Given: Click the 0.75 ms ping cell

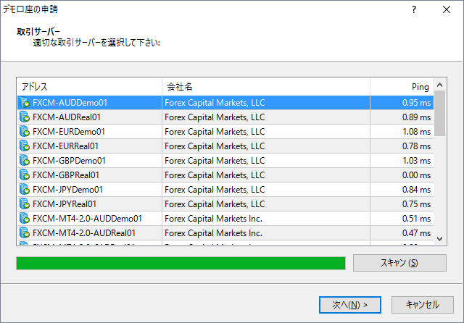Looking at the screenshot, I should click(402, 204).
